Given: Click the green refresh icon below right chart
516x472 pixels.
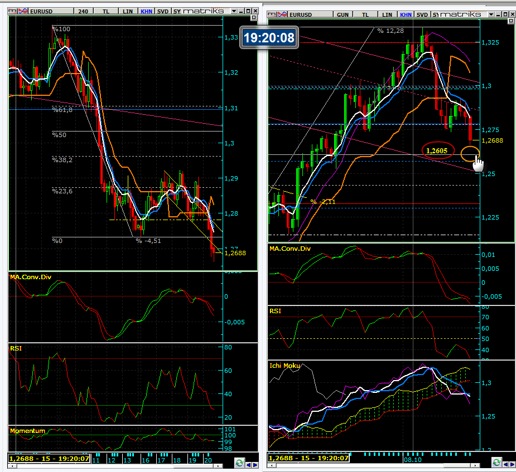Looking at the screenshot, I should pyautogui.click(x=496, y=463).
